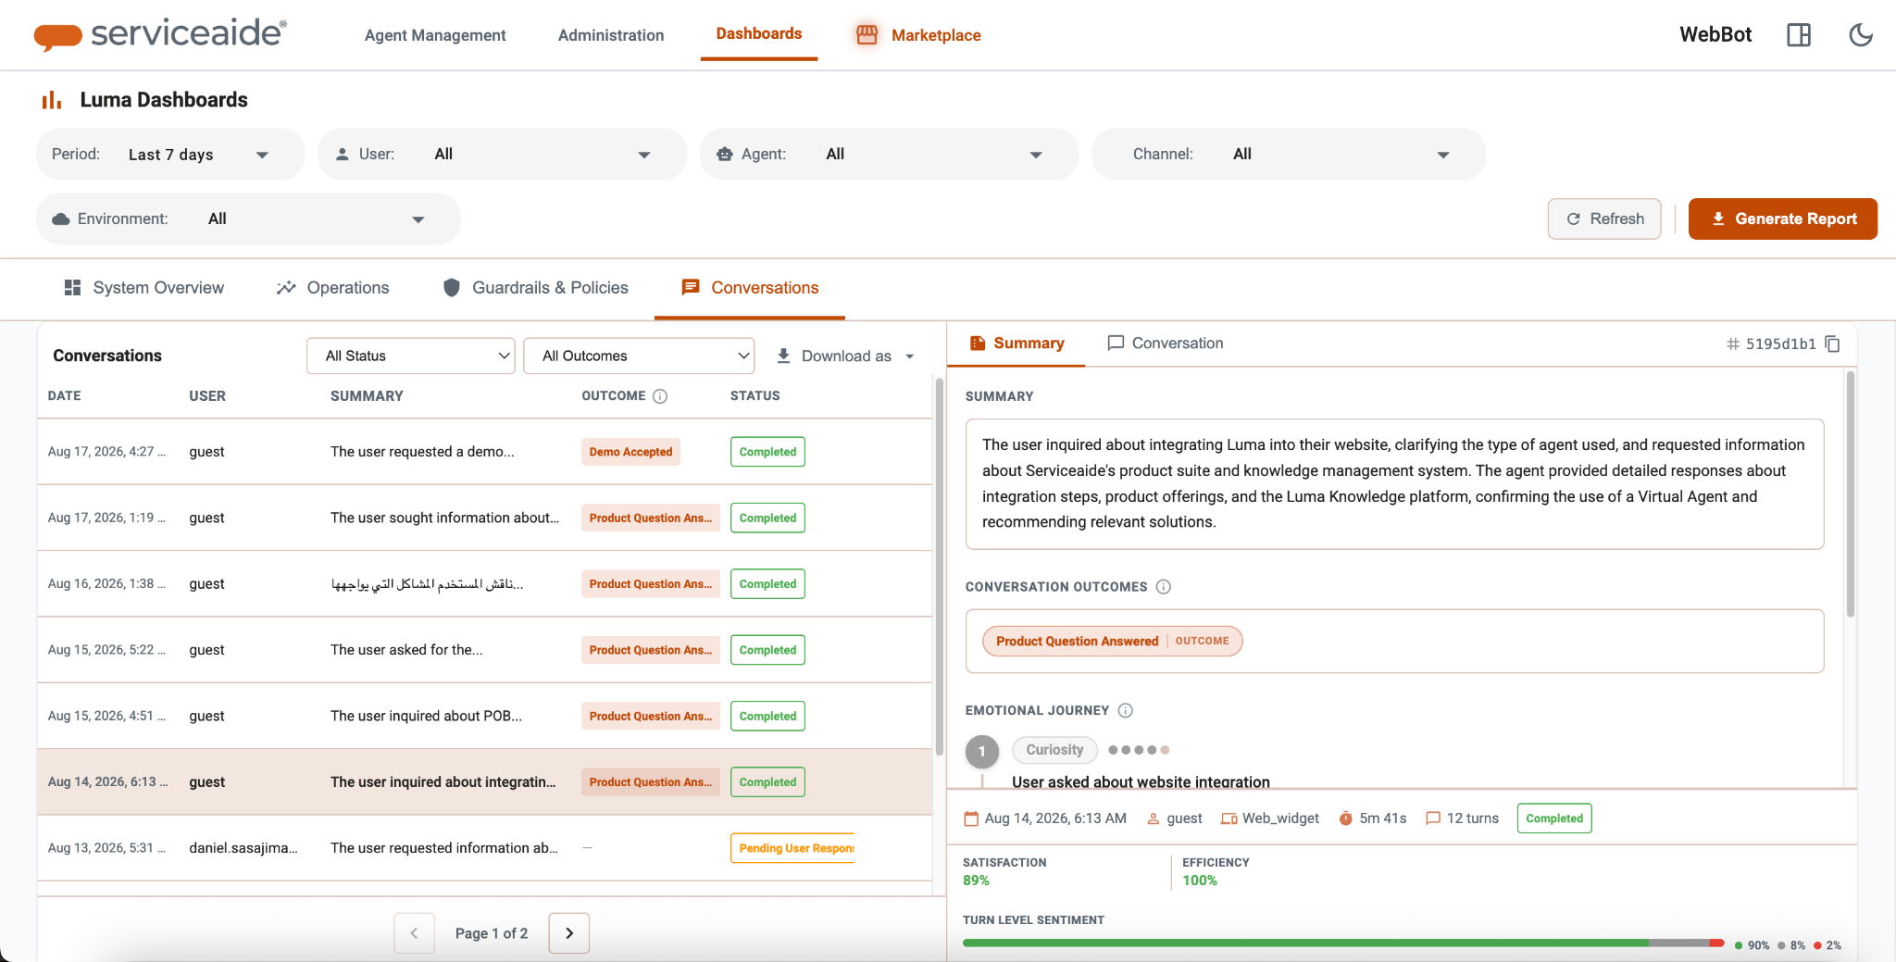Click the Agent filter robot icon
Image resolution: width=1896 pixels, height=962 pixels.
pyautogui.click(x=725, y=155)
